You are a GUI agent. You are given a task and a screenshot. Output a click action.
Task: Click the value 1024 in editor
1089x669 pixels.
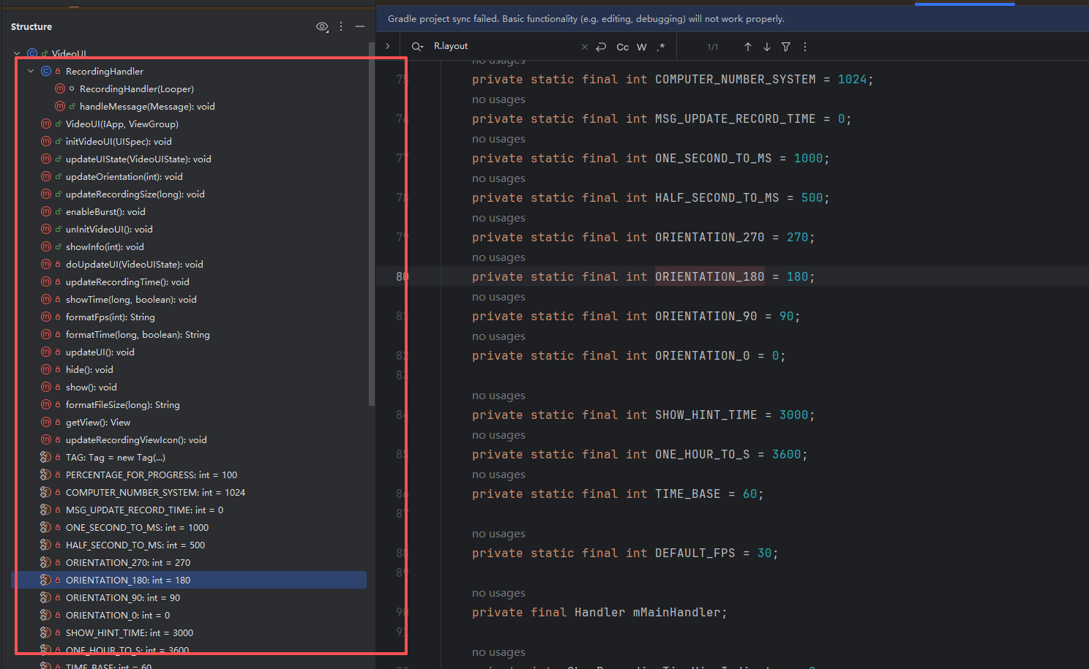[x=852, y=79]
